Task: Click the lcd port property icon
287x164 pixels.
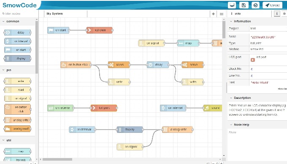Action: [x=253, y=60]
